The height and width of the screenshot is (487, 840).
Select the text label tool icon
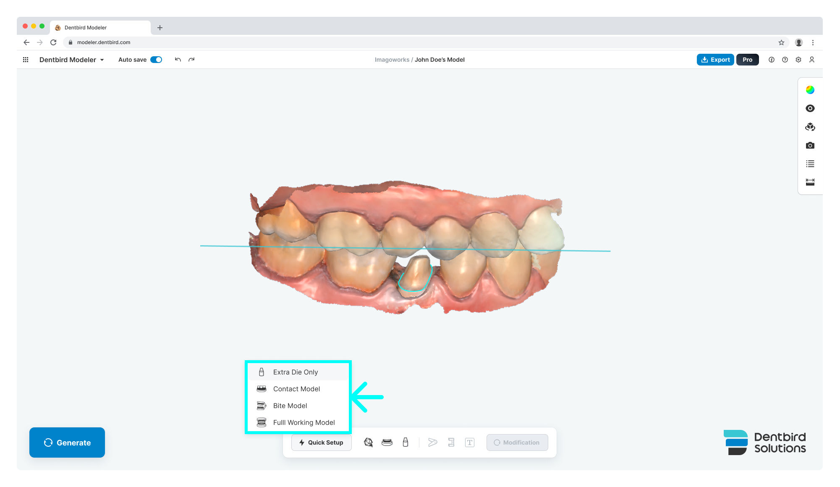(469, 442)
